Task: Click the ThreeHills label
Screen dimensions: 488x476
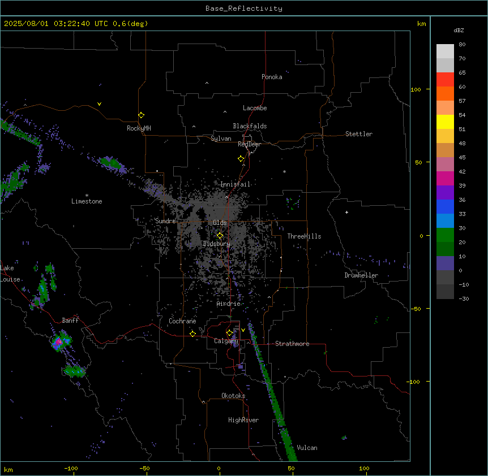Action: [x=304, y=236]
